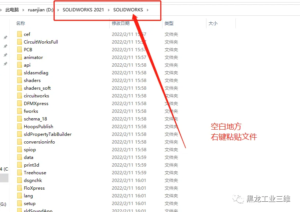
Task: Sort by 名称 column header
Action: [21, 23]
